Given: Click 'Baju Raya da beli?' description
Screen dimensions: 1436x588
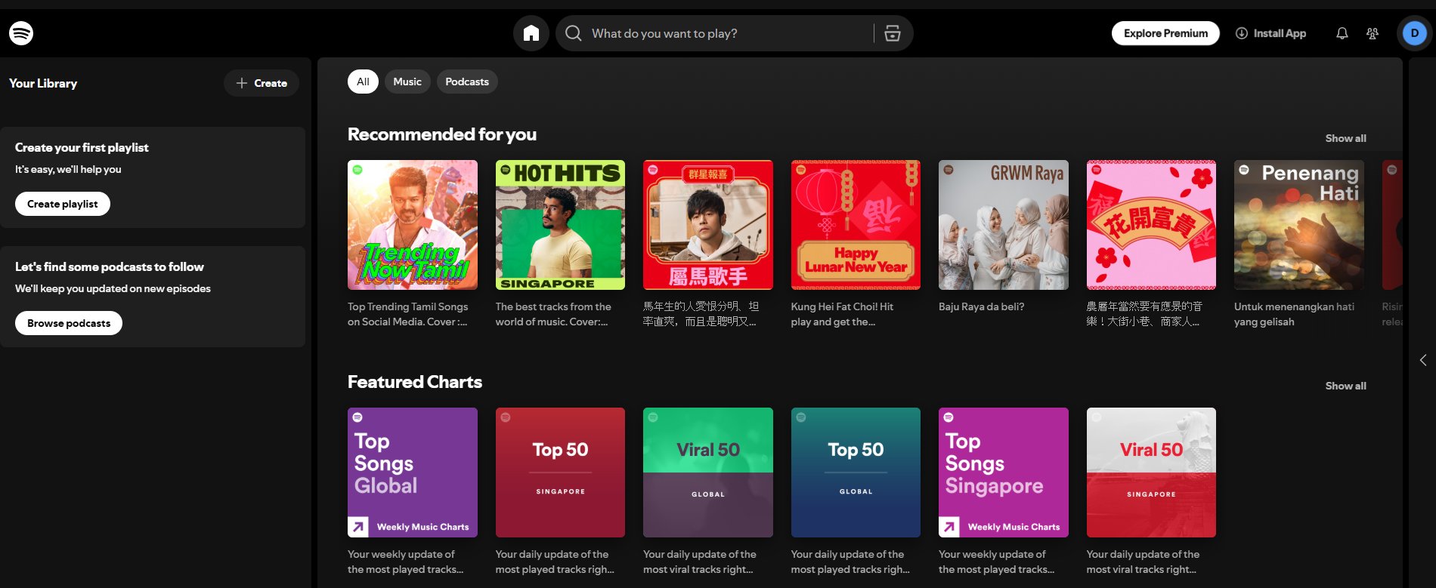Looking at the screenshot, I should click(982, 306).
